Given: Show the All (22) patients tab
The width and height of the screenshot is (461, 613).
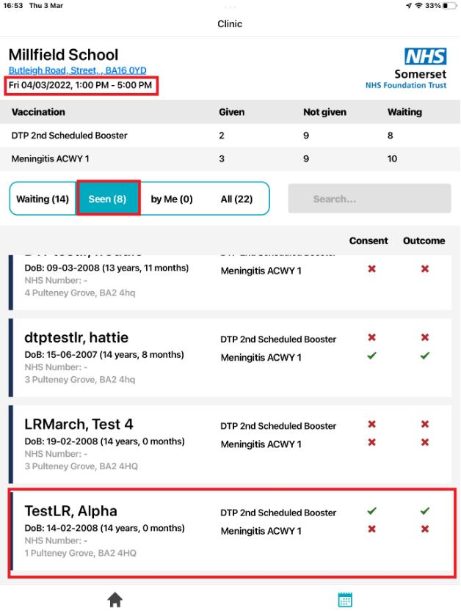Looking at the screenshot, I should 236,199.
